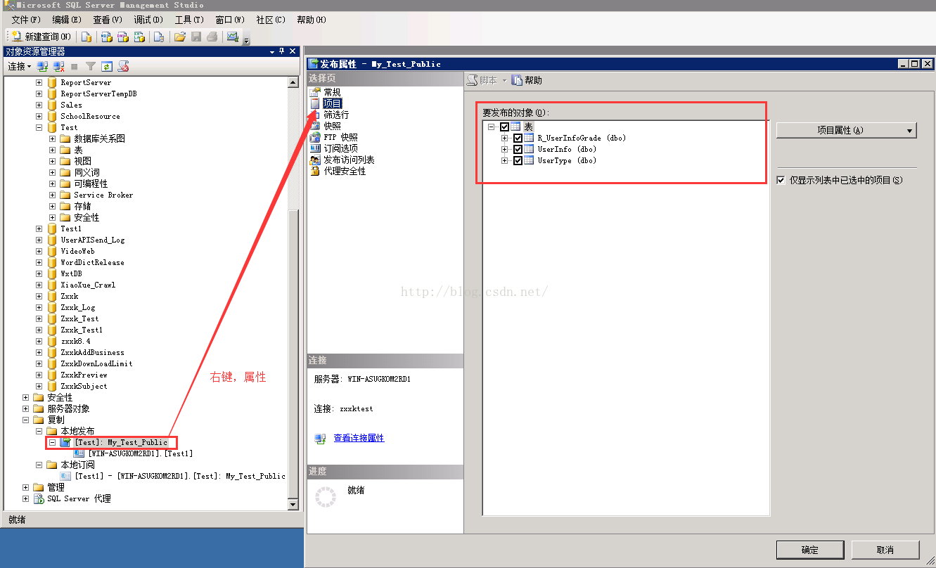Toggle 仅显示列表中已选中的项目 checkbox
The height and width of the screenshot is (568, 936).
(x=781, y=181)
